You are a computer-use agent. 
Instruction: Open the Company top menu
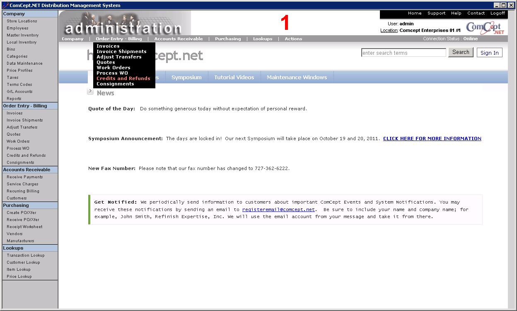coord(72,39)
